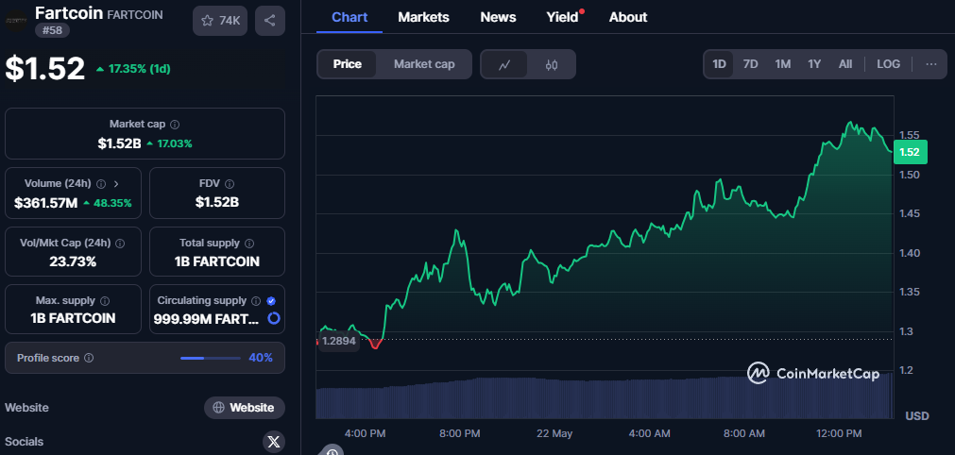Switch to line chart view icon

point(504,64)
